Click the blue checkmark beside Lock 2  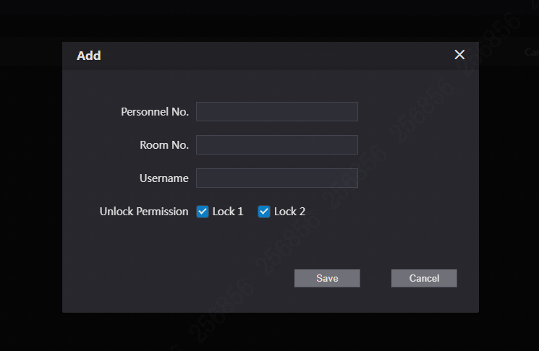[x=264, y=212]
